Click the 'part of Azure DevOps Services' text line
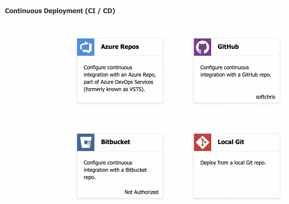Screen dimensions: 289x204 [118, 82]
